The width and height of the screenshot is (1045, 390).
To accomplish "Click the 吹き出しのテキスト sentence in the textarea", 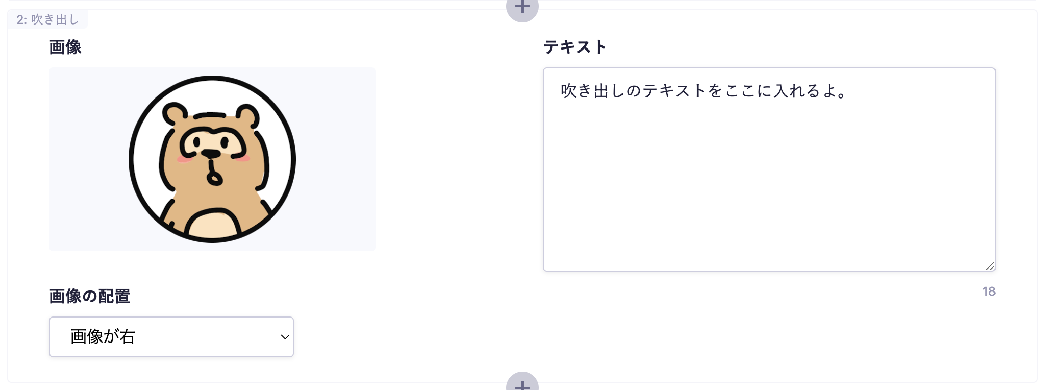I will (x=703, y=91).
